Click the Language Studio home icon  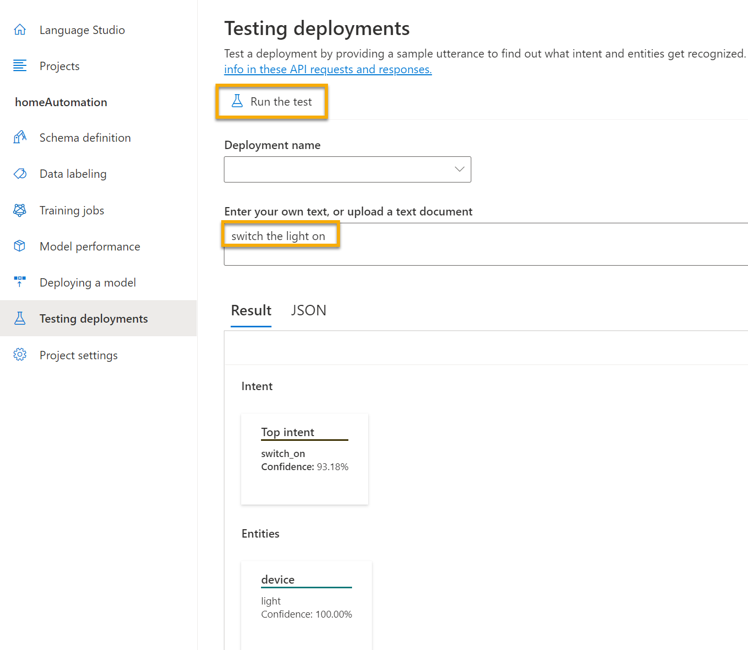20,30
